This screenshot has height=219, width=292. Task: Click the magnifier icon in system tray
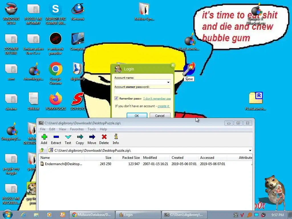(x=249, y=215)
